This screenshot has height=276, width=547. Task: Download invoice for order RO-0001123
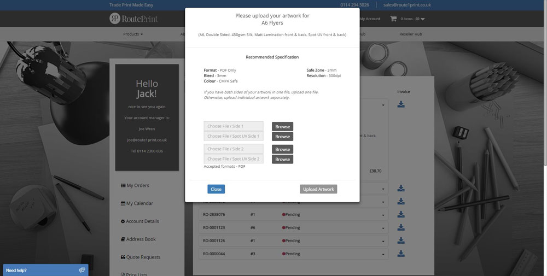pos(401,227)
